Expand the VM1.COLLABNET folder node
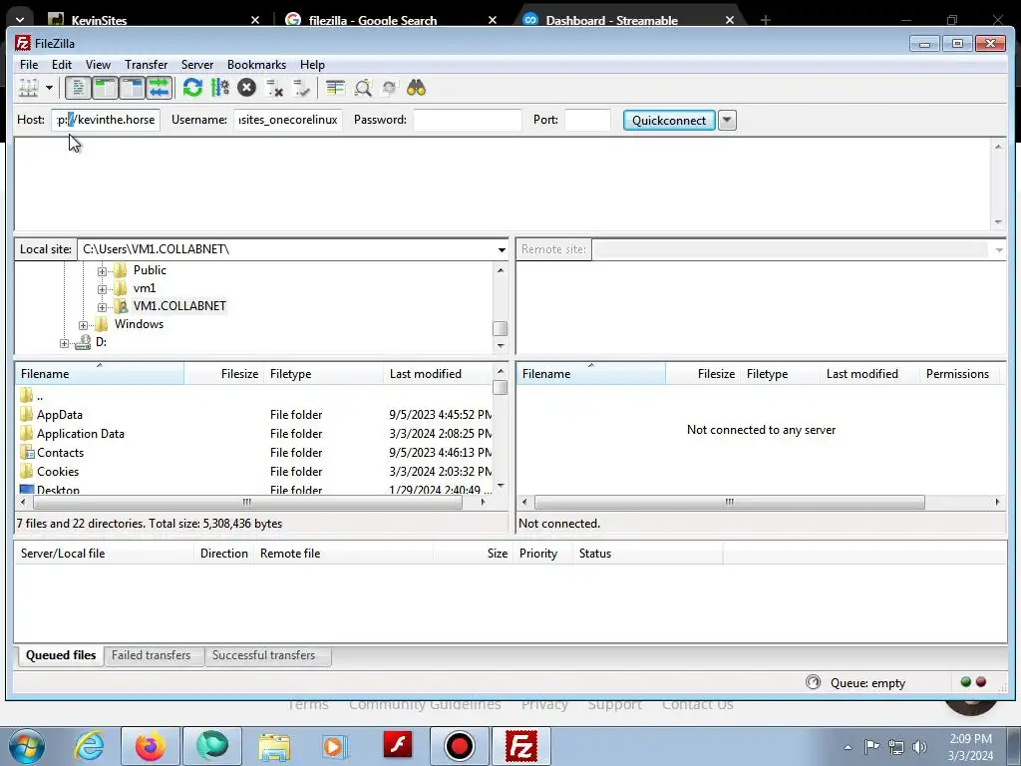This screenshot has height=766, width=1021. [103, 307]
